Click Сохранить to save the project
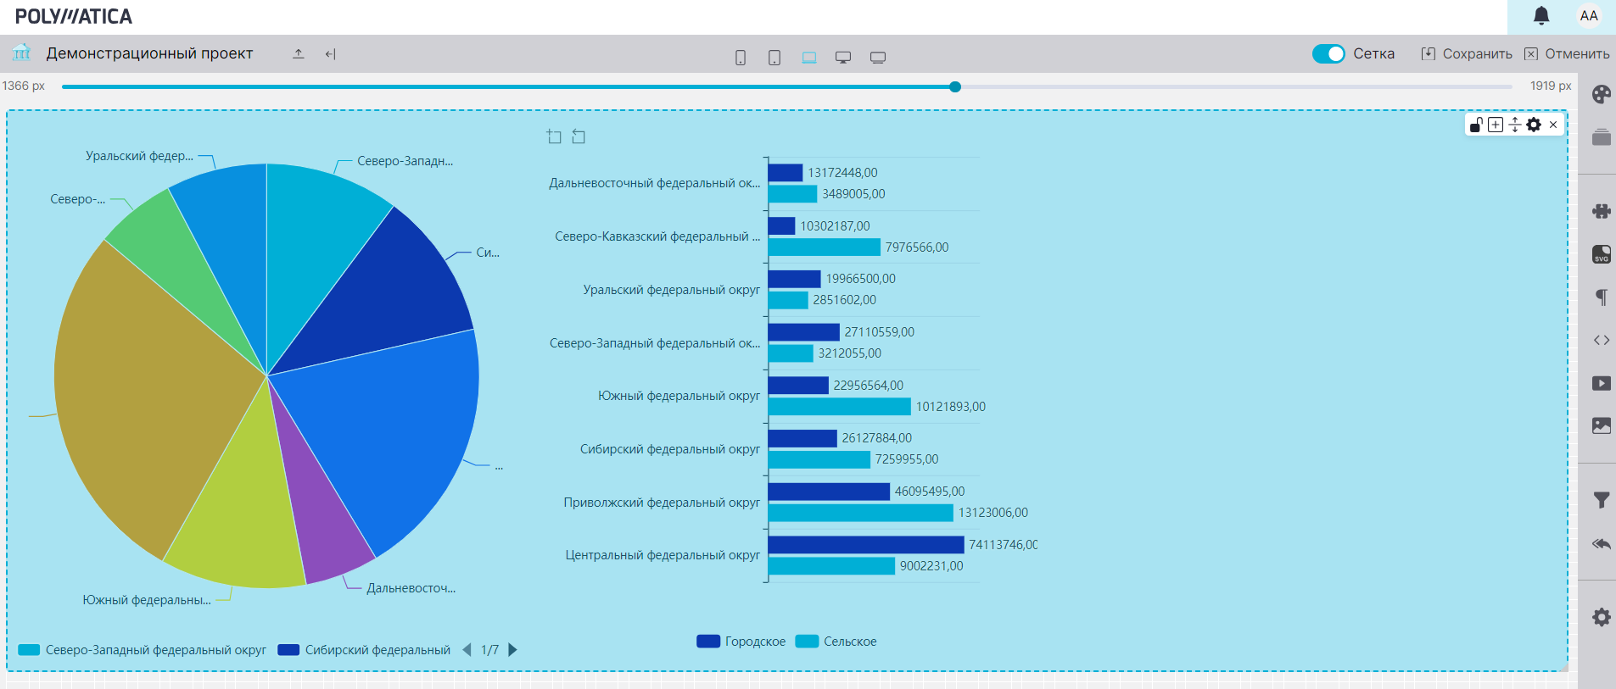The width and height of the screenshot is (1616, 689). (1467, 53)
